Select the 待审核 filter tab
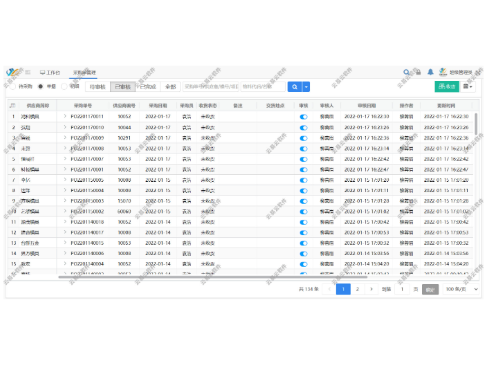 point(98,86)
